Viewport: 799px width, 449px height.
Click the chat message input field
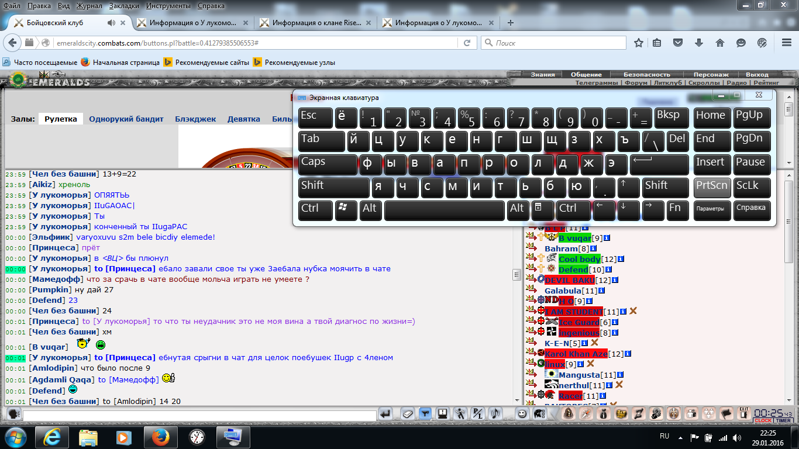(x=199, y=416)
